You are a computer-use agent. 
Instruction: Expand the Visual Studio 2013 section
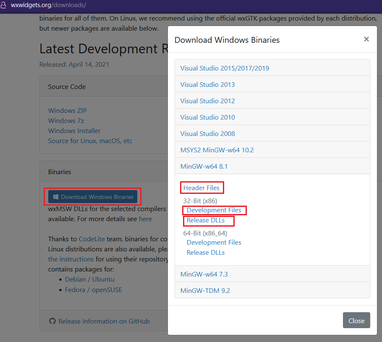(207, 84)
